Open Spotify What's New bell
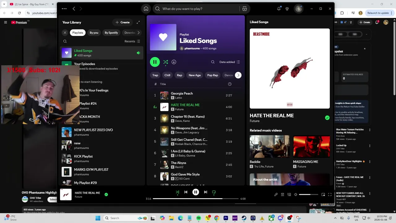Image resolution: width=396 pixels, height=223 pixels. pyautogui.click(x=279, y=9)
